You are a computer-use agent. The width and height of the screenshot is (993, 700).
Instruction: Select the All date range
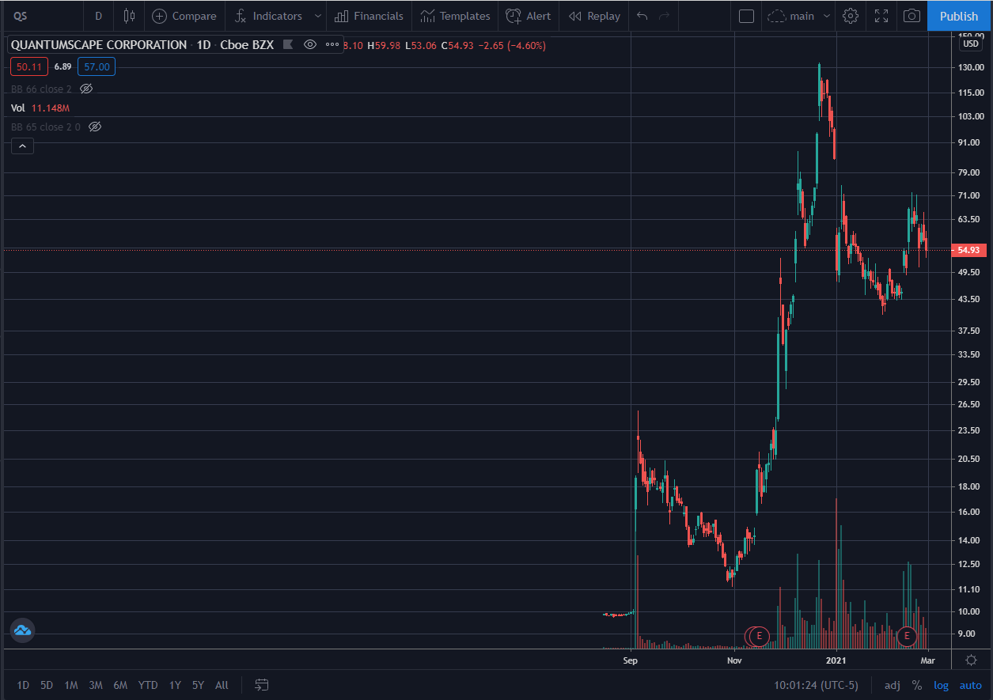click(x=222, y=685)
